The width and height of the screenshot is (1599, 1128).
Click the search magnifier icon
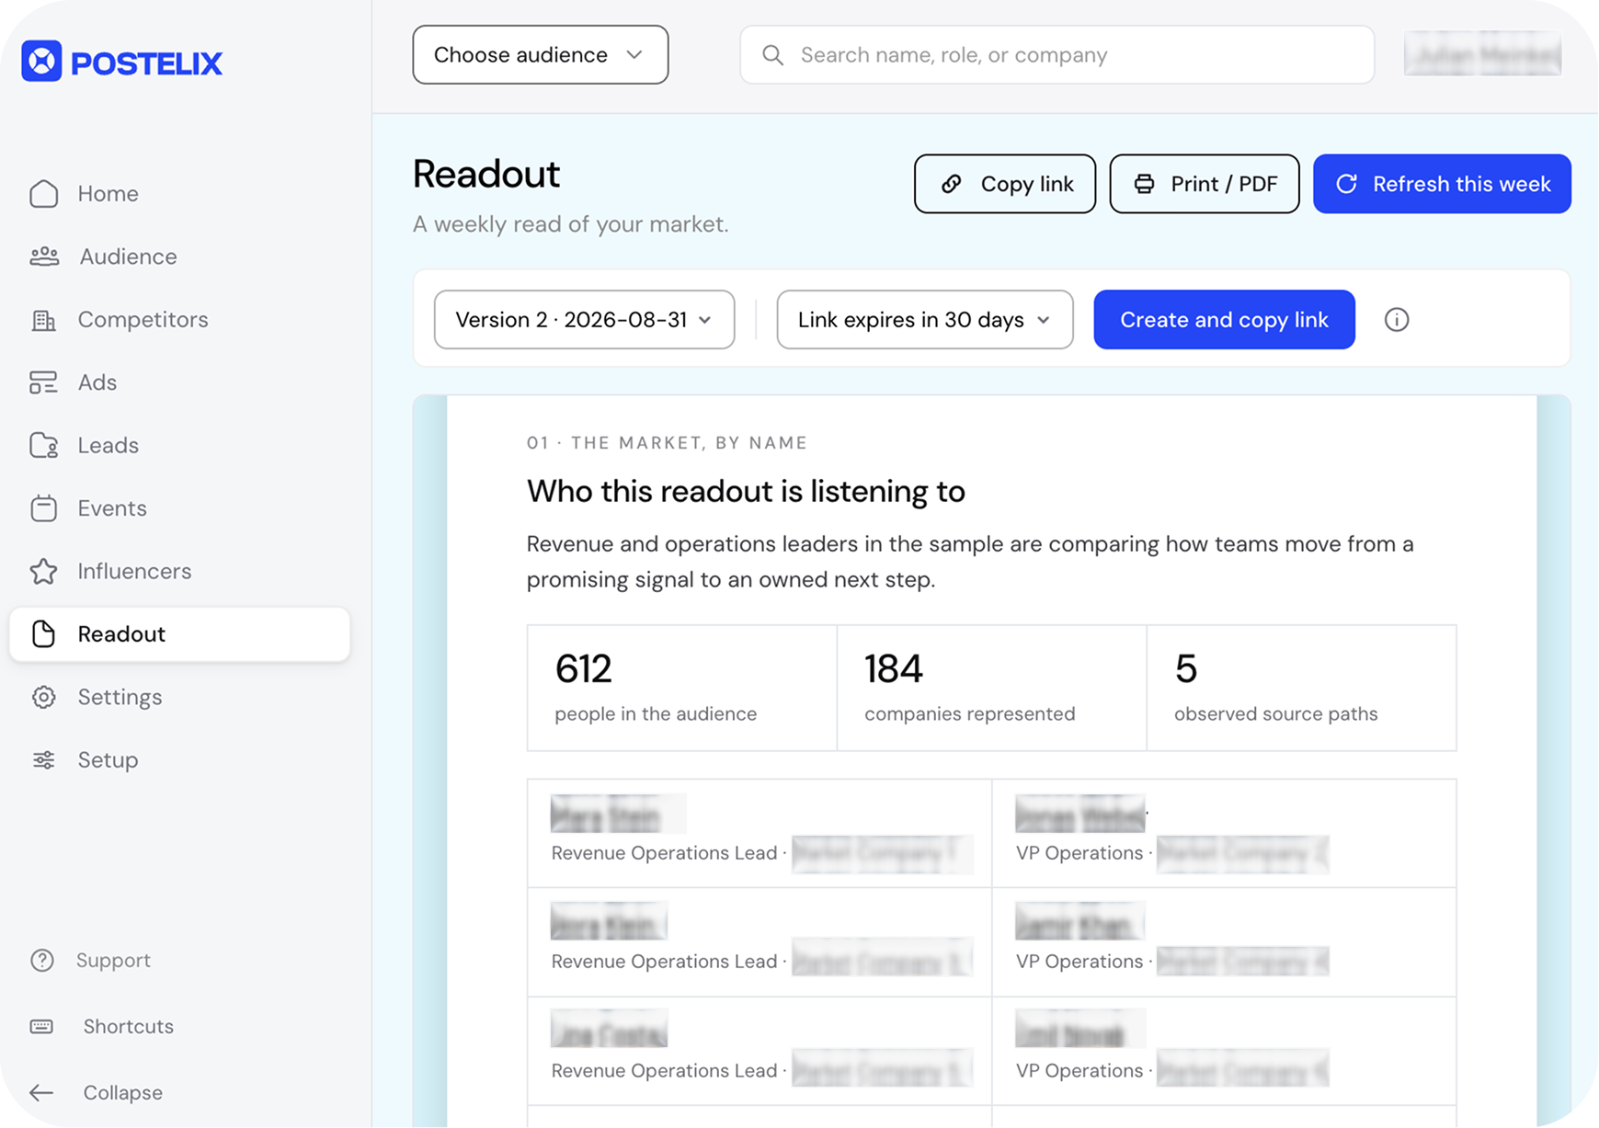(773, 55)
